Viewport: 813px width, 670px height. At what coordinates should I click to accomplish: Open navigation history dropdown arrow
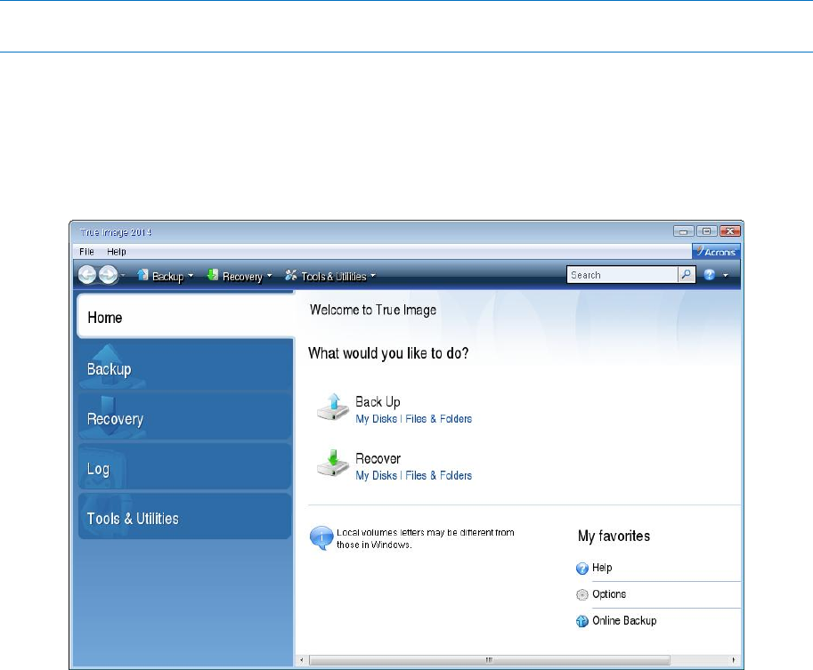point(123,275)
